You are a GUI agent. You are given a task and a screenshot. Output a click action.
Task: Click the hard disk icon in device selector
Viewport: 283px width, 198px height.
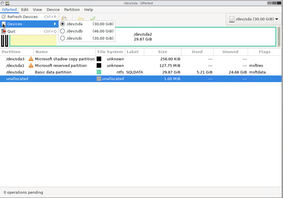click(232, 19)
